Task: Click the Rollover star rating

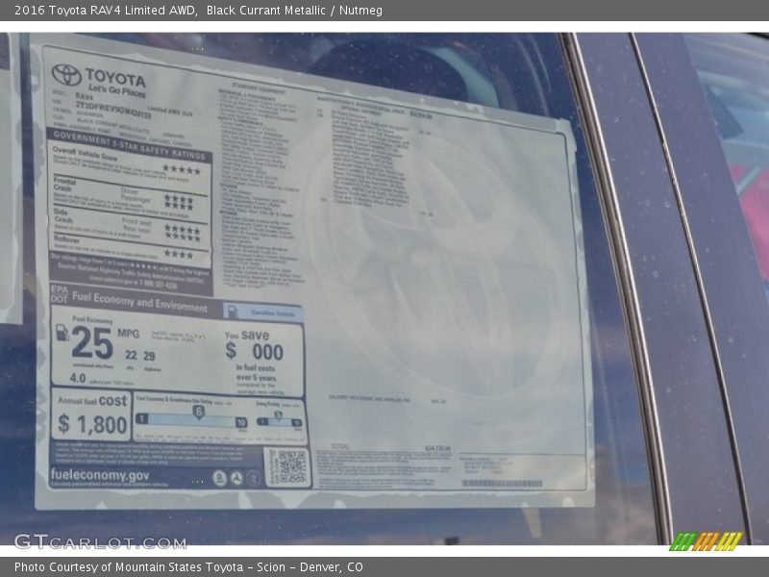Action: (179, 254)
